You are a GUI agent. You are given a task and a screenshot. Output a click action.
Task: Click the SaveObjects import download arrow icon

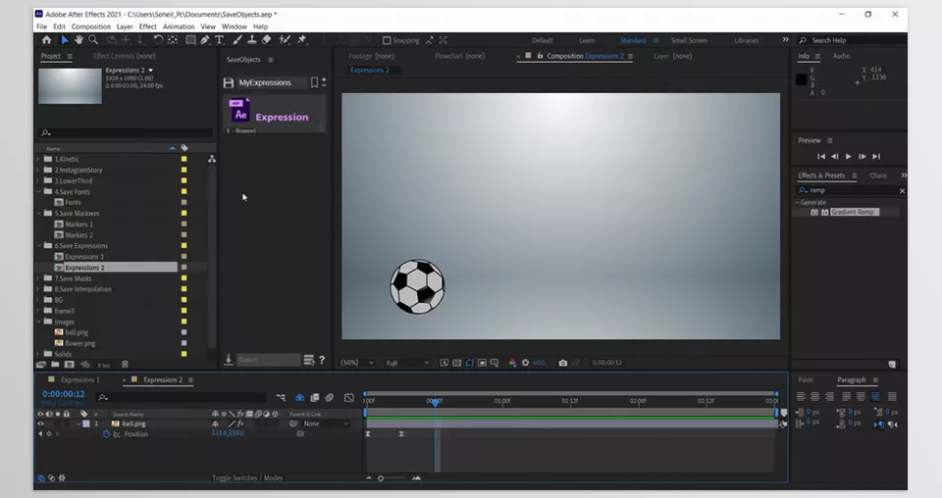(x=229, y=360)
